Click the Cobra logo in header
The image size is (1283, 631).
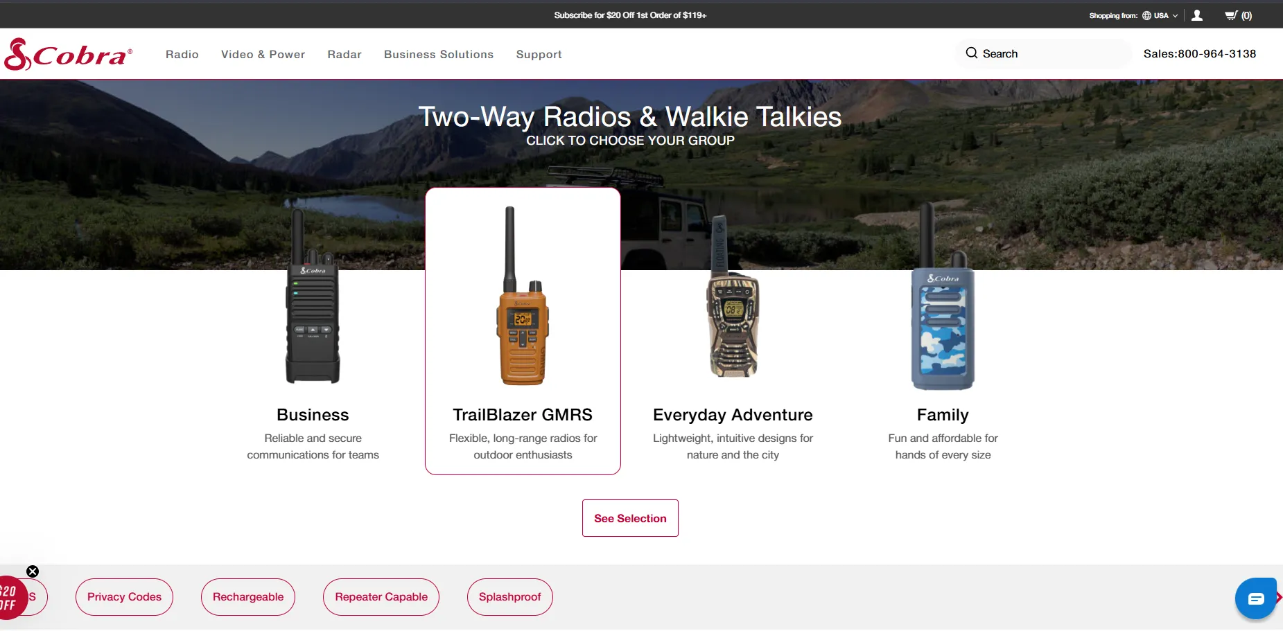tap(68, 54)
